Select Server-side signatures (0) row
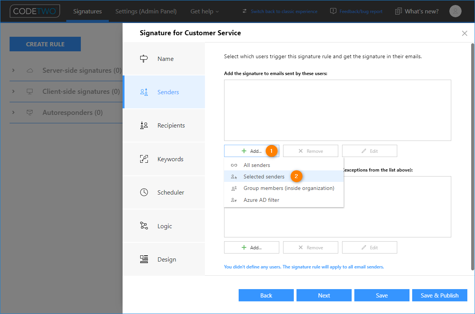The width and height of the screenshot is (475, 314). pos(66,70)
